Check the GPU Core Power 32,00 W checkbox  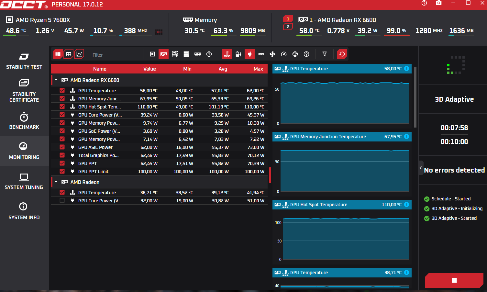[62, 201]
